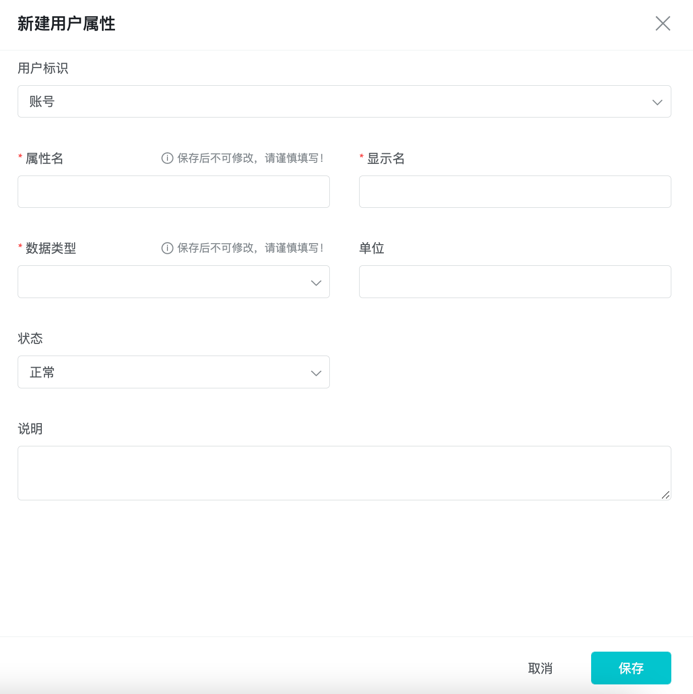
Task: Click the chevron on the 状态 selector
Action: tap(316, 373)
